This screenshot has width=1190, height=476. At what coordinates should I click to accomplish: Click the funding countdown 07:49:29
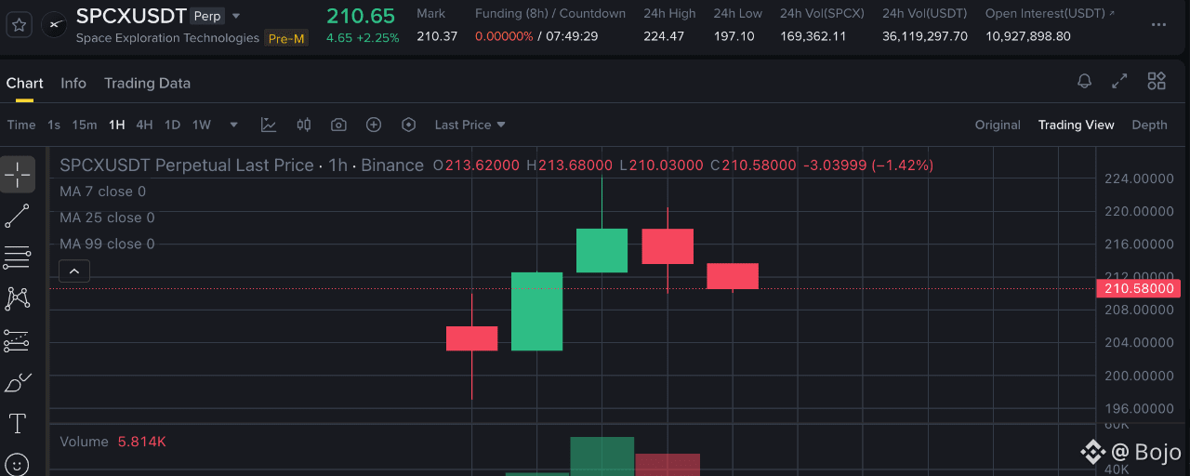click(x=572, y=36)
